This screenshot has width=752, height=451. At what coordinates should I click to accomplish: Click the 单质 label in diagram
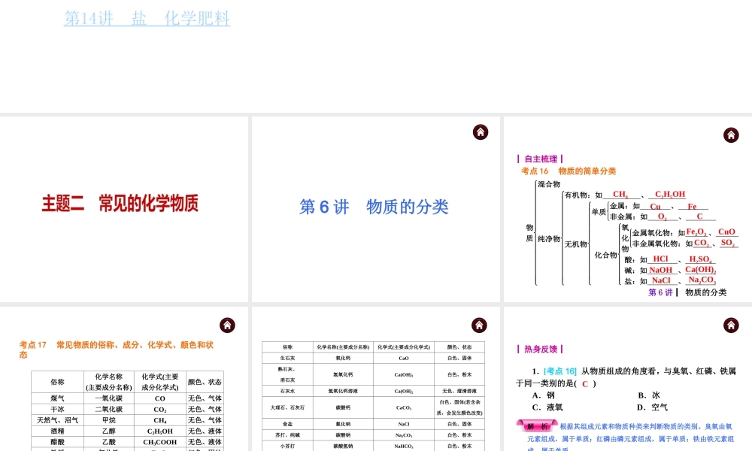[599, 211]
